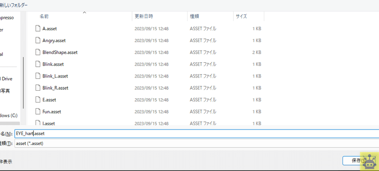Click the navigation pane vertical scrollbar
Image resolution: width=379 pixels, height=171 pixels.
point(23,83)
